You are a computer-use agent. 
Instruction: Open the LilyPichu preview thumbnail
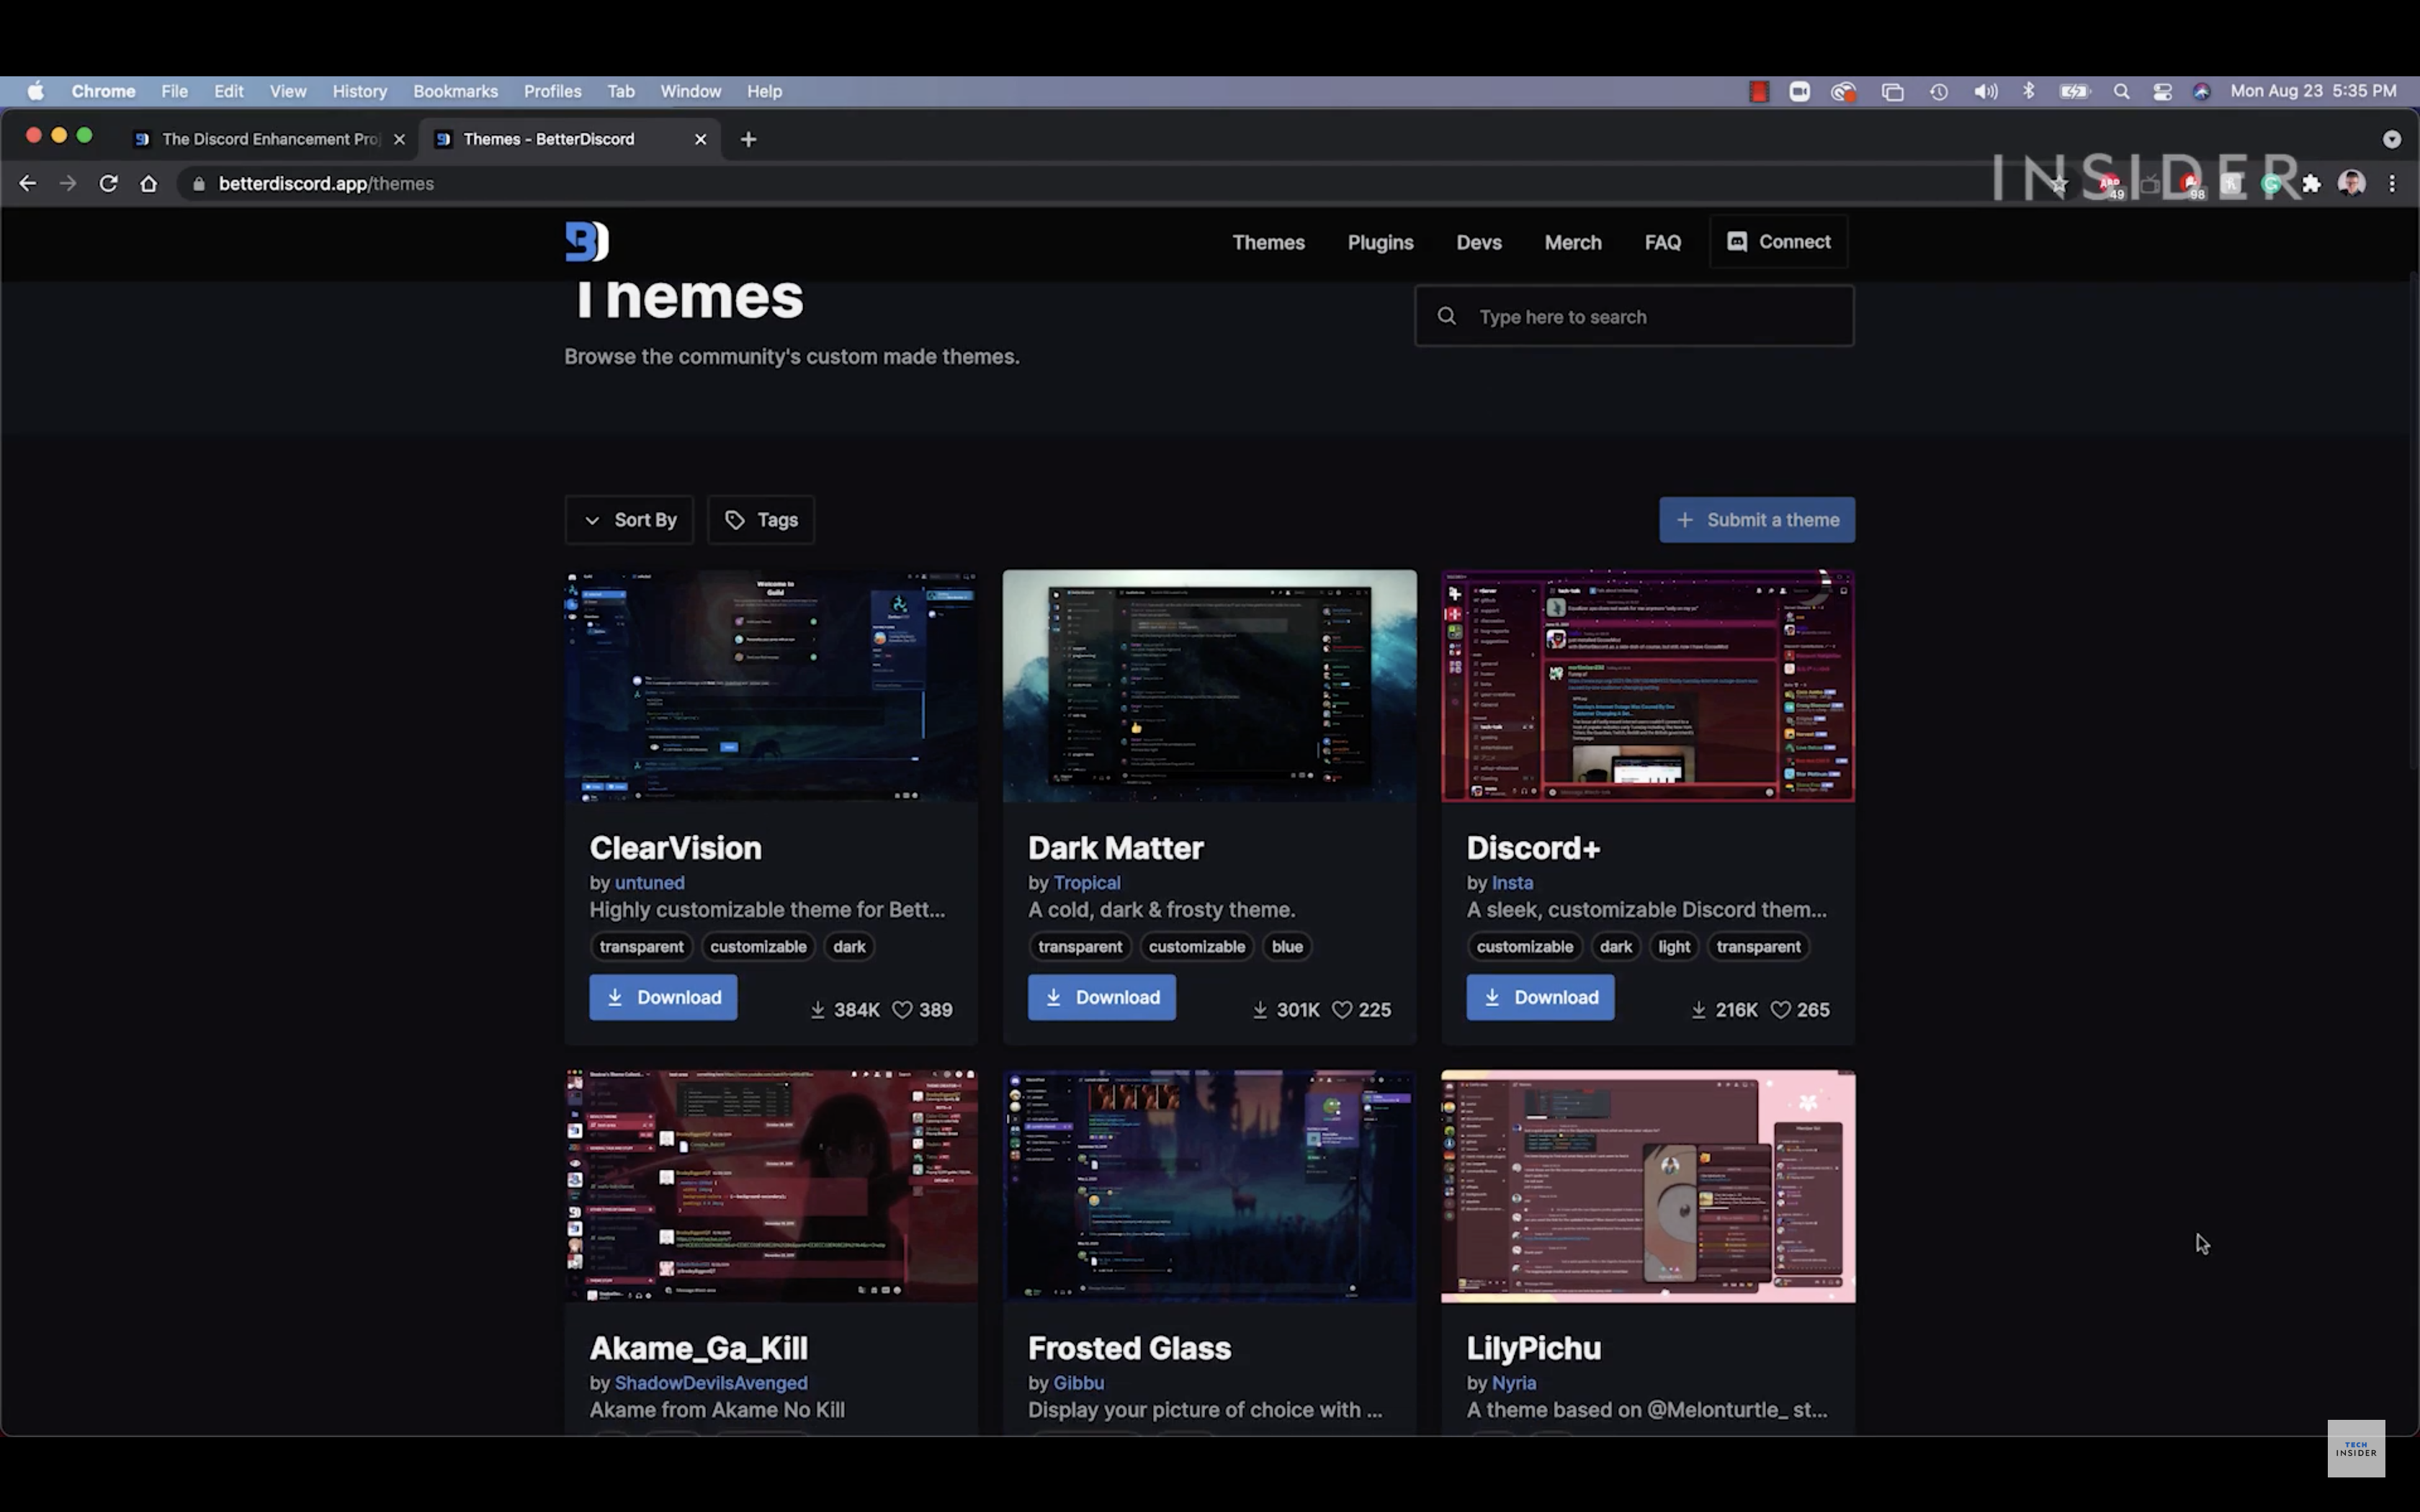pos(1648,1186)
